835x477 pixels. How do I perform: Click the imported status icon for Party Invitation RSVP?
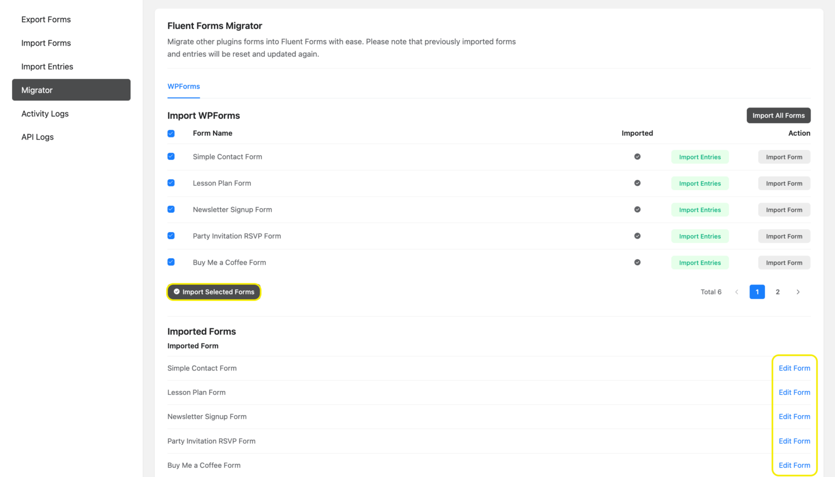pyautogui.click(x=637, y=236)
